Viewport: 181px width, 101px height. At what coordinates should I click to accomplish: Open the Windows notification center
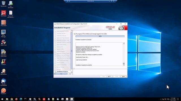point(178,99)
